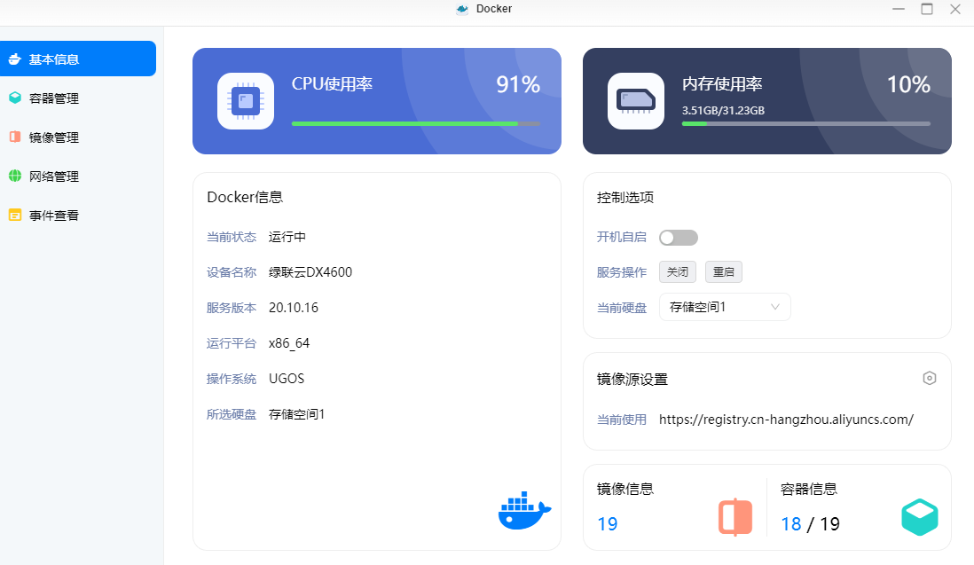
Task: Click the blue Docker whale logo
Action: pos(524,511)
